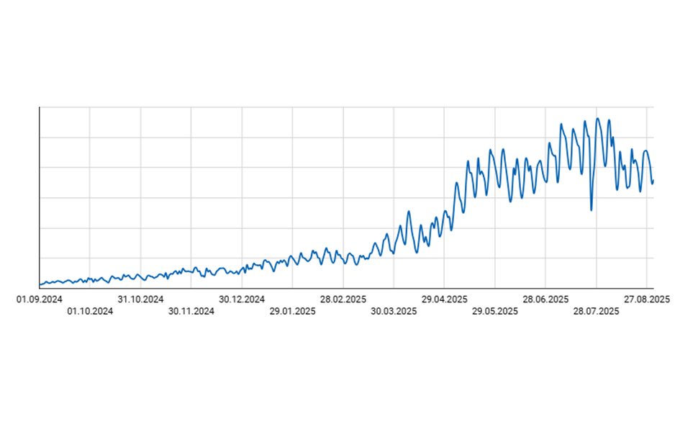Click the 28.06.2025 date label
This screenshot has height=432, width=680.
[545, 299]
